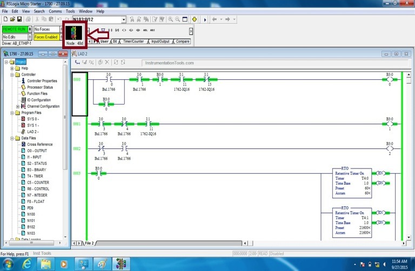Expand the Channel Configuration tree node
The image size is (415, 271).
pyautogui.click(x=17, y=106)
